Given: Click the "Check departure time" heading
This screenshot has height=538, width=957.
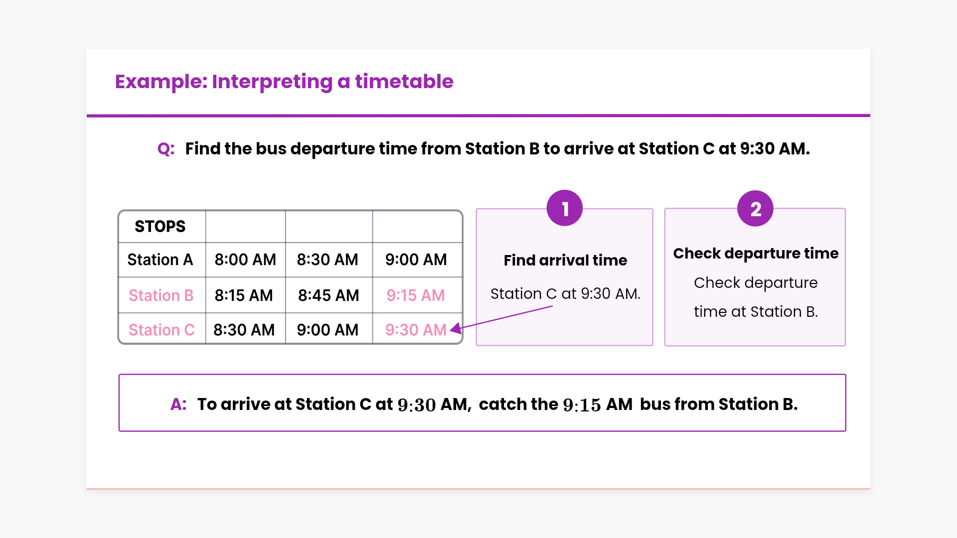Looking at the screenshot, I should coord(756,253).
